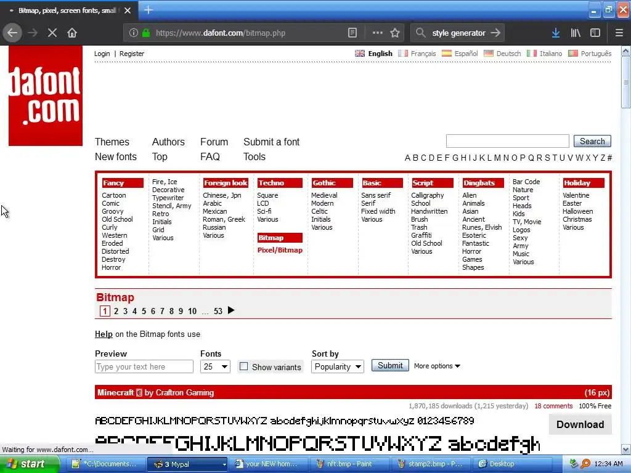Switch language to Español flag
Screen dimensions: 631x473
point(447,54)
